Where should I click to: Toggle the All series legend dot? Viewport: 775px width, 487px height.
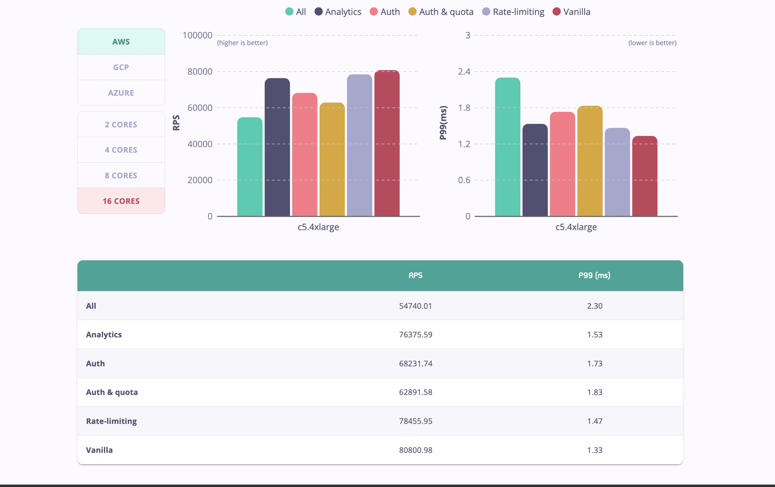click(x=289, y=12)
